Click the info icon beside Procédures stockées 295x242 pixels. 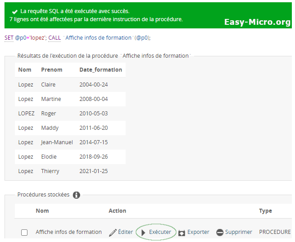[x=77, y=195]
